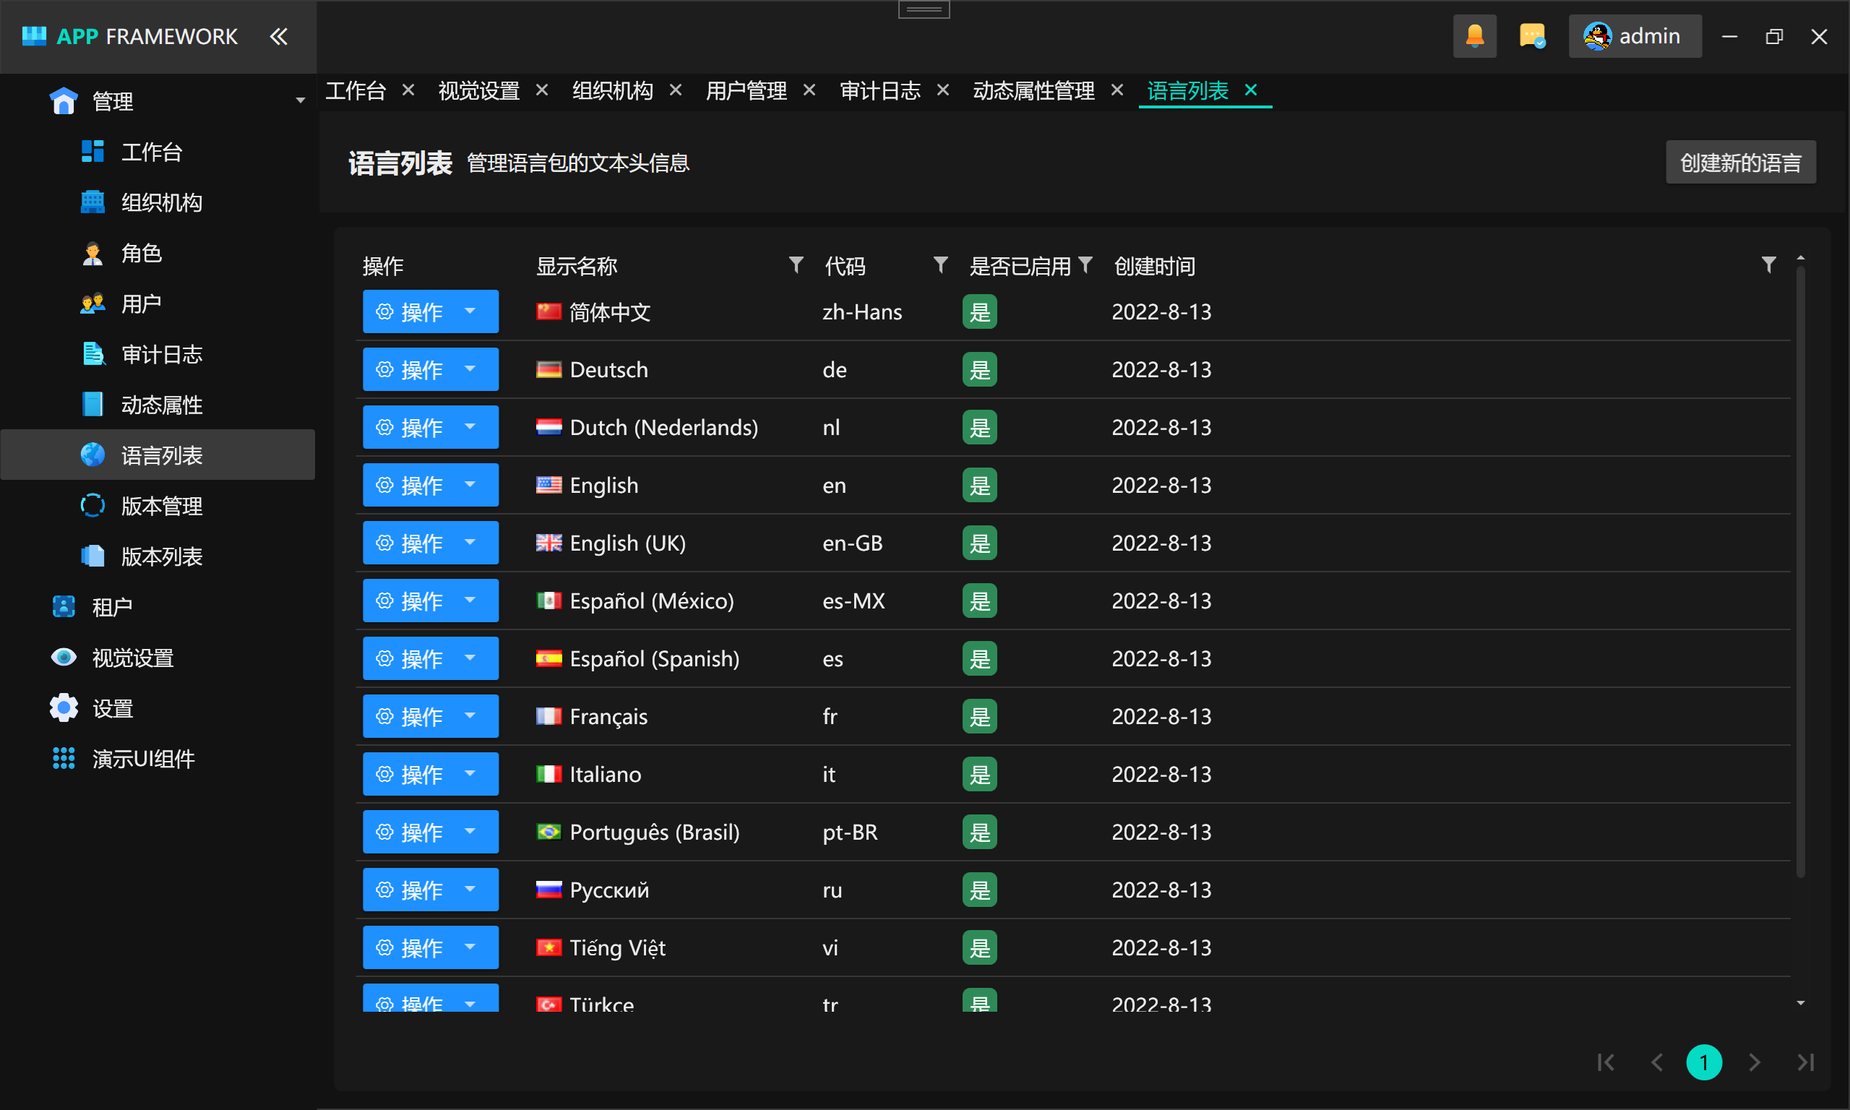This screenshot has height=1110, width=1850.
Task: Open the chat messages icon
Action: pos(1531,36)
